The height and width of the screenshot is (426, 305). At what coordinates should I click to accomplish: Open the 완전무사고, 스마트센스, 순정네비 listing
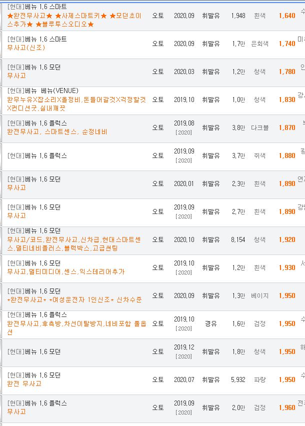57,132
